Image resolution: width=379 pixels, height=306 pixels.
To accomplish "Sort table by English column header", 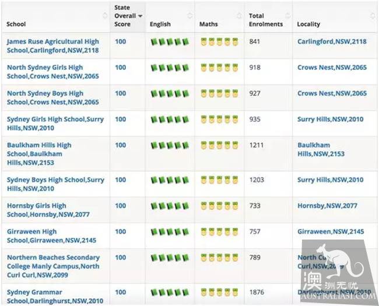I will 170,17.
